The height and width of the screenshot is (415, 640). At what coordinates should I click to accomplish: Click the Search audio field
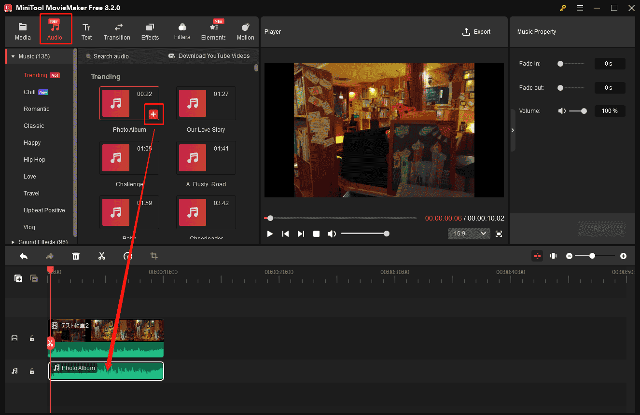[111, 56]
